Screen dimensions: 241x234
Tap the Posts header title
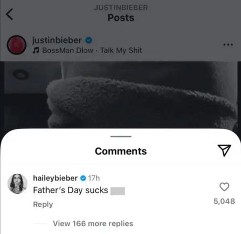(x=121, y=18)
